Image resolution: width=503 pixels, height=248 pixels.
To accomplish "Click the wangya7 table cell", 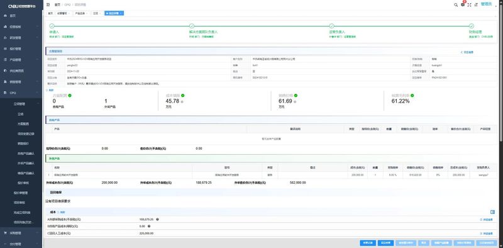I will tap(484, 175).
